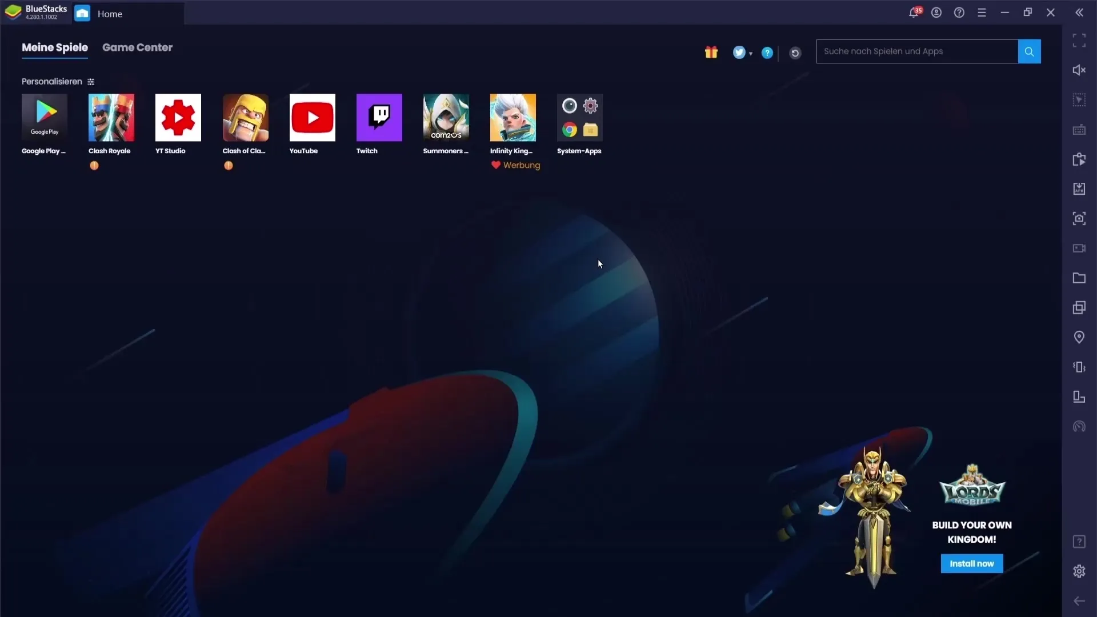The image size is (1097, 617).
Task: Collapse the right sidebar with double chevron
Action: pos(1079,13)
